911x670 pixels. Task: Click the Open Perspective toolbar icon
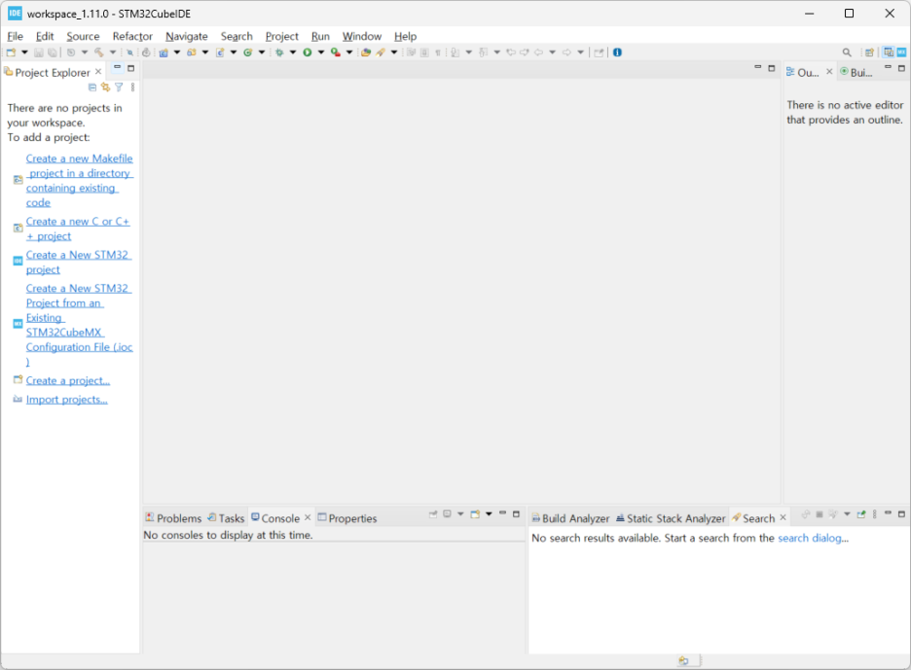click(869, 53)
